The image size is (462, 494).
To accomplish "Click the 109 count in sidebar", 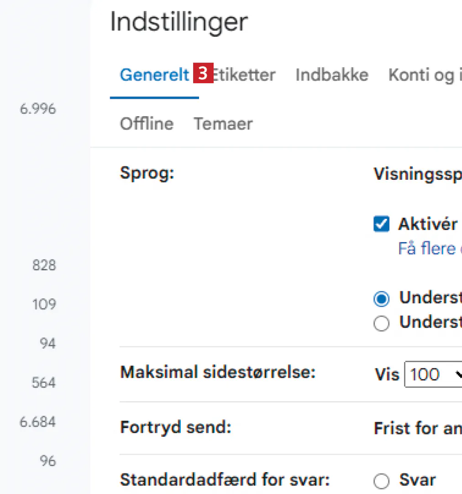I will (44, 304).
